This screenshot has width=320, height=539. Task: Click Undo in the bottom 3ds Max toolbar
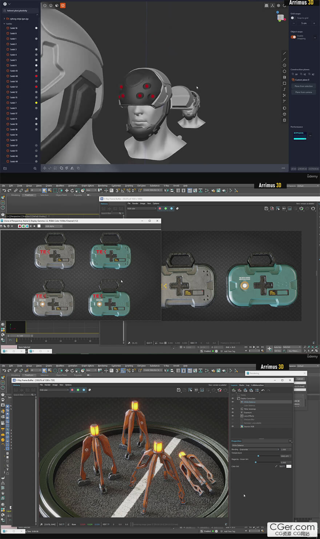[4, 371]
